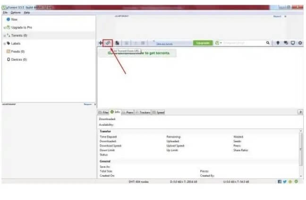
Task: Click the General section heading
Action: [105, 161]
